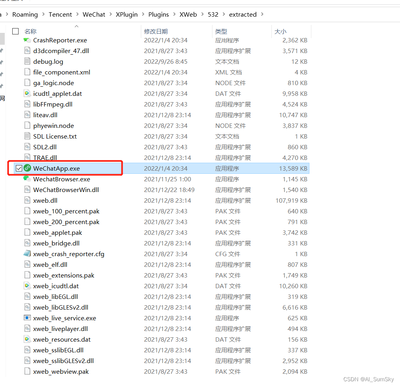Click the phyewin.node file icon
The height and width of the screenshot is (386, 400).
coord(27,125)
